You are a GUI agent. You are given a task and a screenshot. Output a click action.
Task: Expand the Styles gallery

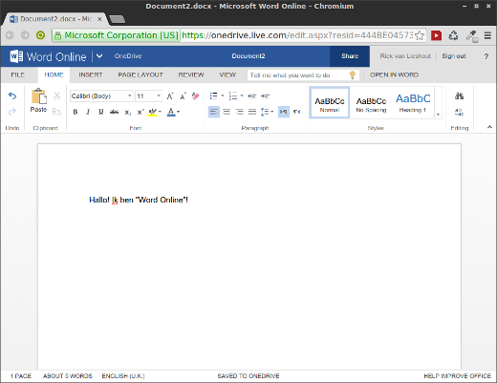439,115
